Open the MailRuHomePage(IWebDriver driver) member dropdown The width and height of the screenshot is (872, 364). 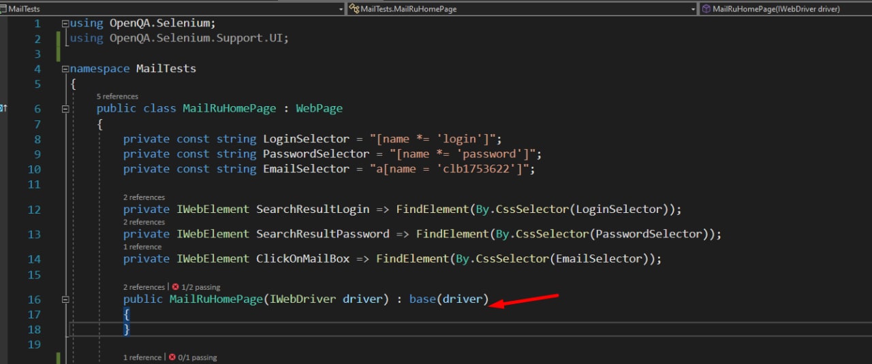pyautogui.click(x=785, y=9)
